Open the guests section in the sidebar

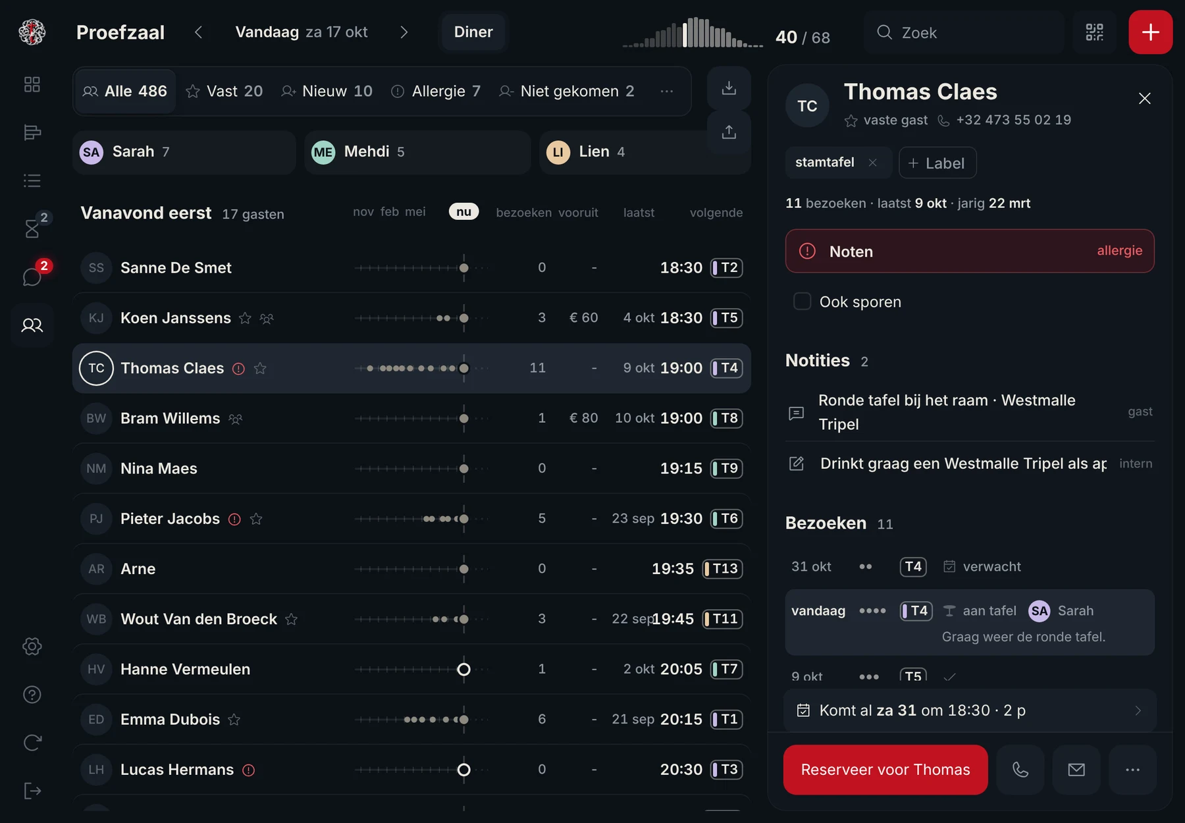(x=32, y=325)
